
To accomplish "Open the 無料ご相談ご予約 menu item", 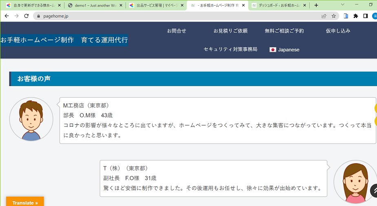I will point(284,31).
